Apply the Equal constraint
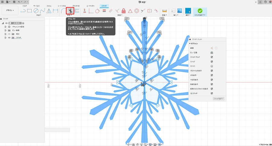Screen dimensions: 272x146 [x=104, y=11]
